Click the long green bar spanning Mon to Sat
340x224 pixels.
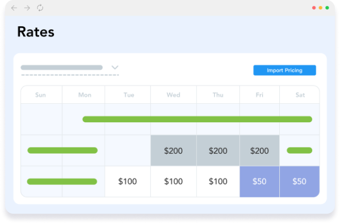pos(197,119)
